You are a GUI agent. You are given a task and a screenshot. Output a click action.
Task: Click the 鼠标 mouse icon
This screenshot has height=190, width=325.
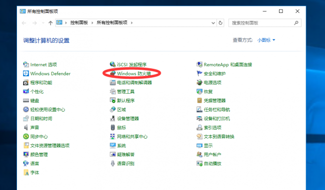pos(112,127)
